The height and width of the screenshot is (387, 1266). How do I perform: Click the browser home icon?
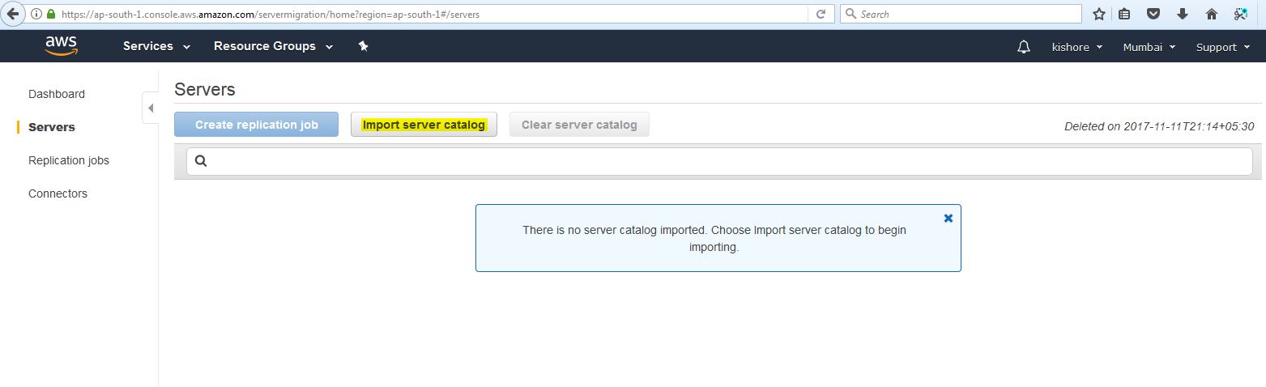point(1211,14)
